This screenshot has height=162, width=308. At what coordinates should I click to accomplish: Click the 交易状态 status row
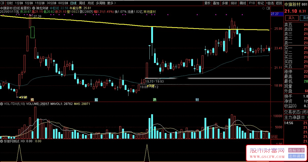click(296, 112)
